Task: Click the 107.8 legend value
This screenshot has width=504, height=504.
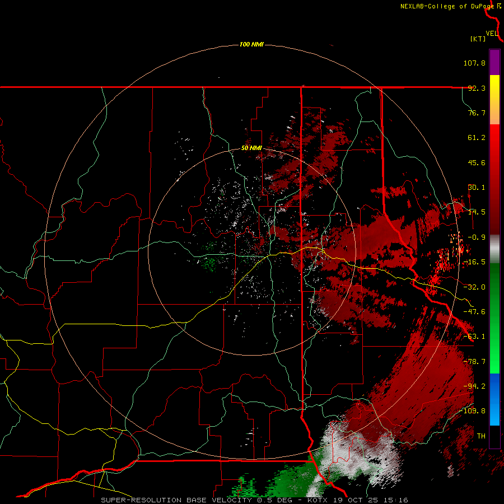Action: tap(474, 63)
